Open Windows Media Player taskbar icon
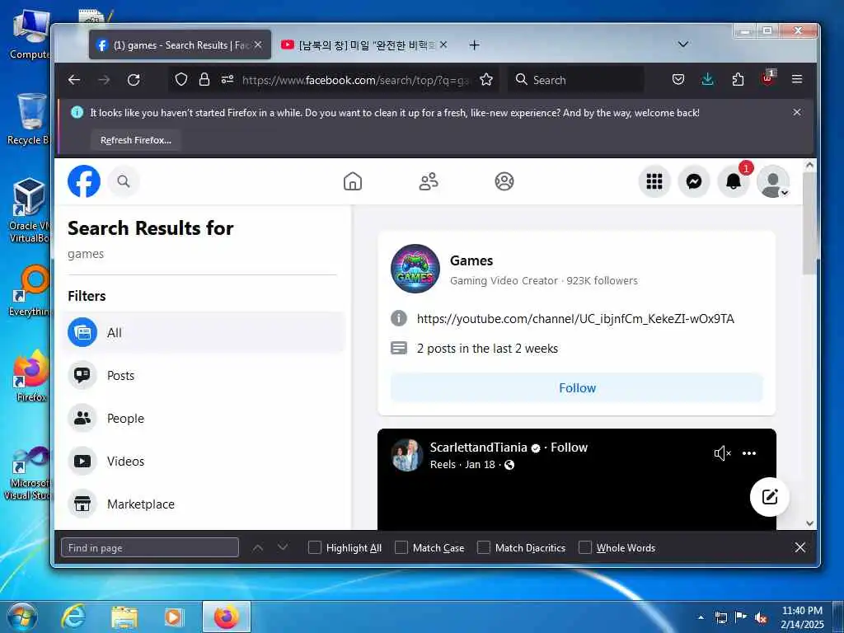Screen dimensions: 844x633 click(174, 617)
